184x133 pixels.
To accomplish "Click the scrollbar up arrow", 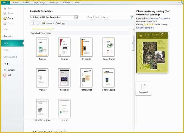I will click(133, 30).
